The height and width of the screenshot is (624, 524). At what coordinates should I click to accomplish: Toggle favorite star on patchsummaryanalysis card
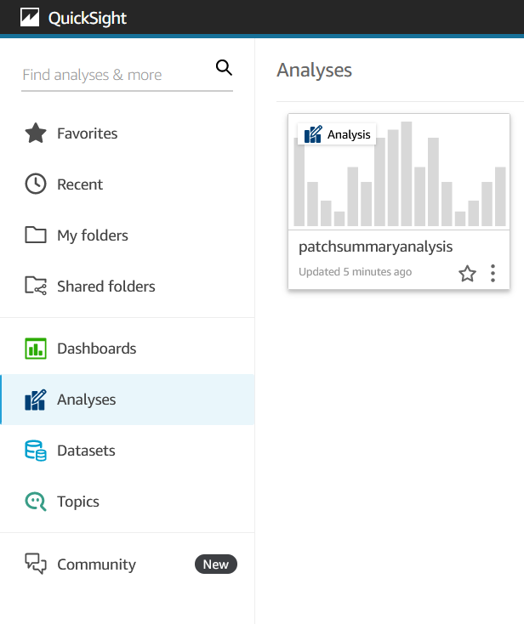click(467, 274)
